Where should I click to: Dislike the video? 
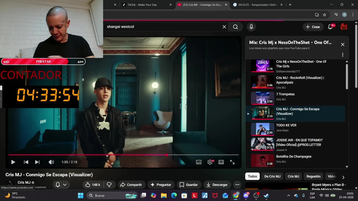pos(109,185)
